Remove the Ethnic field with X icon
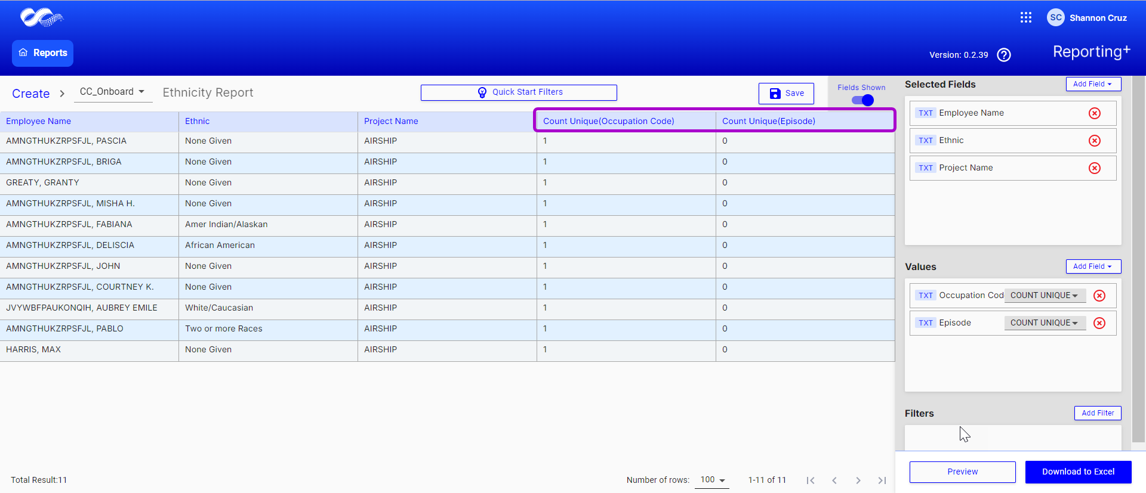Viewport: 1146px width, 493px height. click(1094, 141)
